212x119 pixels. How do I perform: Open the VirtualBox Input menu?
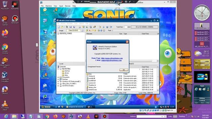pyautogui.click(x=61, y=6)
